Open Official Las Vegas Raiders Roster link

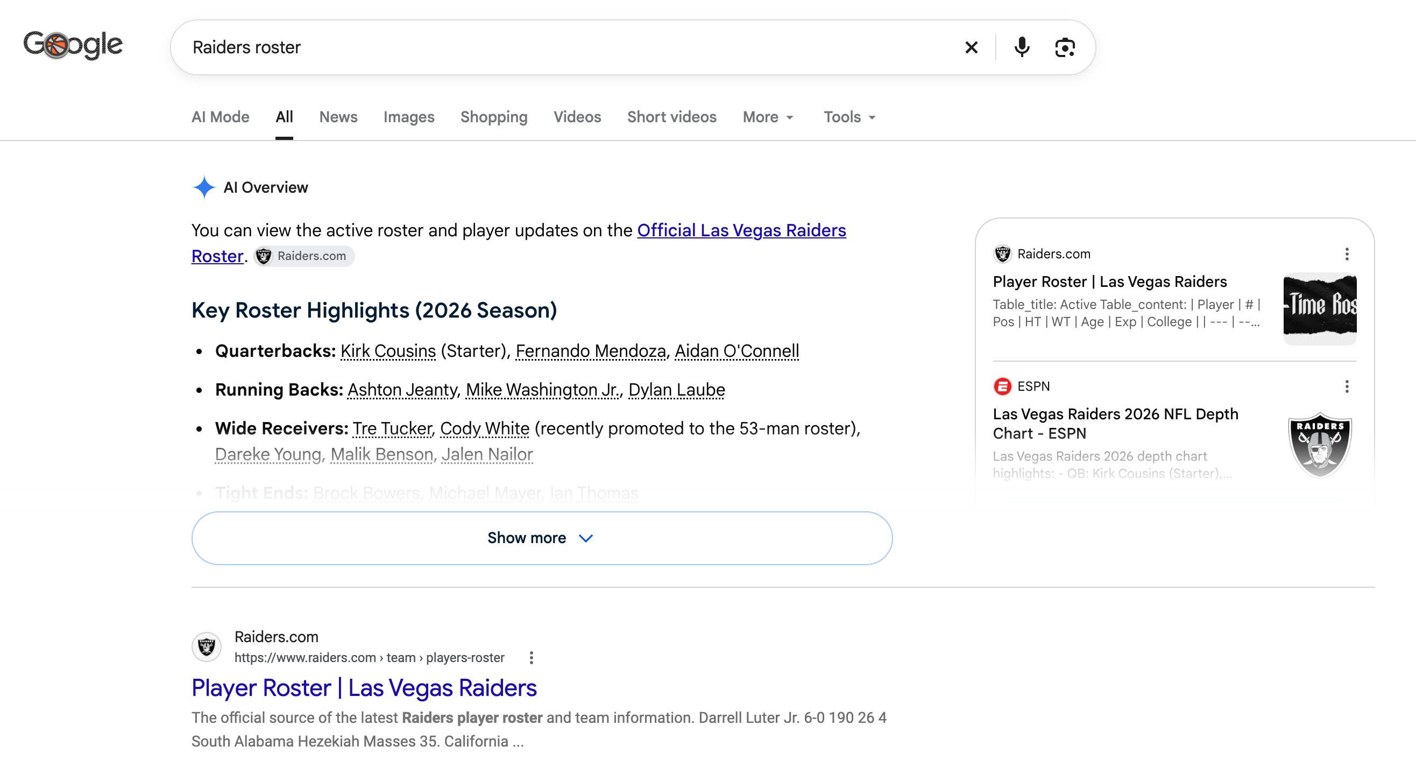point(741,230)
